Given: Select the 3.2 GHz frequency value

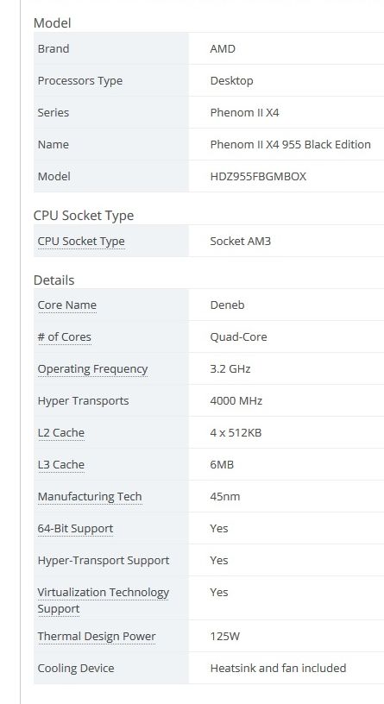Looking at the screenshot, I should (x=230, y=368).
